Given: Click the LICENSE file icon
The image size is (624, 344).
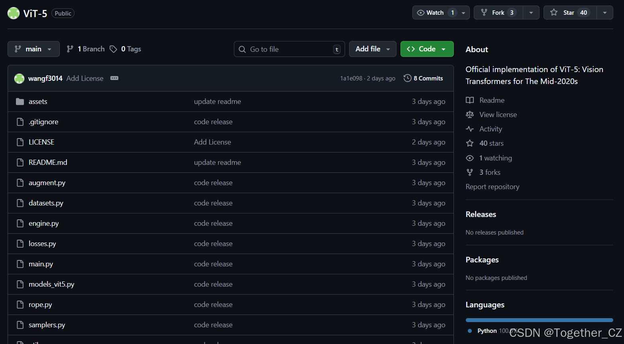Looking at the screenshot, I should [20, 142].
